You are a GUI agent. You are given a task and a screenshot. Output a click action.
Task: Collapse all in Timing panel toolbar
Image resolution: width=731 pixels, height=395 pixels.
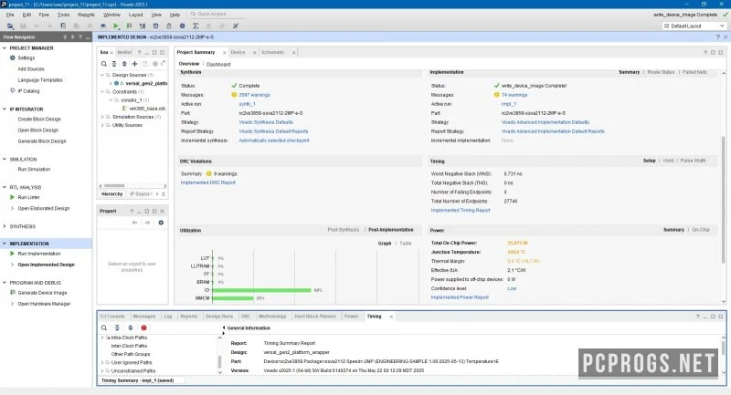click(x=117, y=328)
